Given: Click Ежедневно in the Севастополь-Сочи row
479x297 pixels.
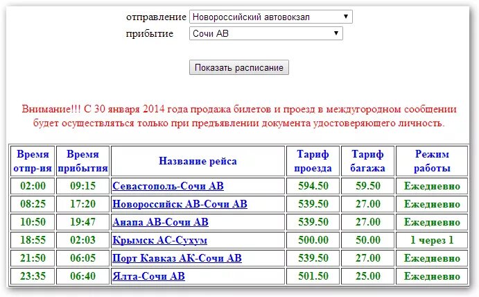Looking at the screenshot, I should pos(432,186).
